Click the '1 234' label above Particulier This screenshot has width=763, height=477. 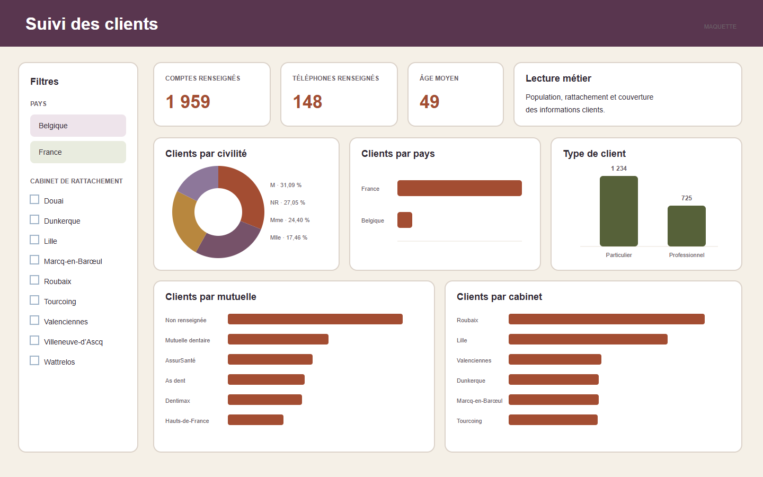[x=619, y=169]
